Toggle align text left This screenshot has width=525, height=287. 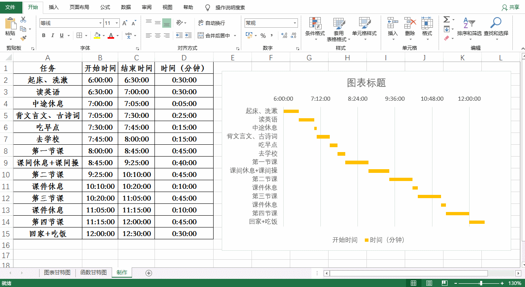(148, 36)
